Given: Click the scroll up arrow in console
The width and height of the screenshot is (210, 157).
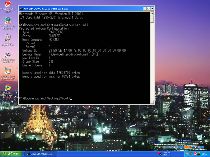Looking at the screenshot, I should point(152,14).
